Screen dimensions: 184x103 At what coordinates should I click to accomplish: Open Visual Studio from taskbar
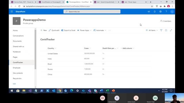[x=30, y=91]
